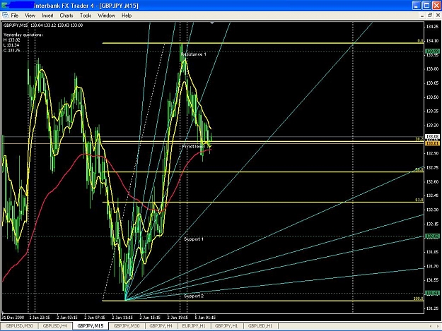This screenshot has height=331, width=442.
Task: Switch to the GBPUSD,M30 chart tab
Action: [x=19, y=326]
